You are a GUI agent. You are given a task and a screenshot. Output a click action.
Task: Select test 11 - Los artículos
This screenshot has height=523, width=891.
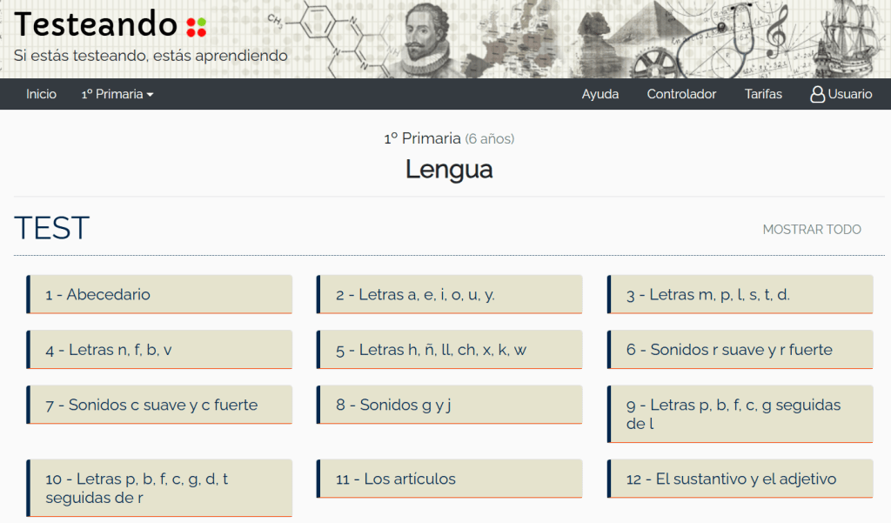pyautogui.click(x=449, y=479)
